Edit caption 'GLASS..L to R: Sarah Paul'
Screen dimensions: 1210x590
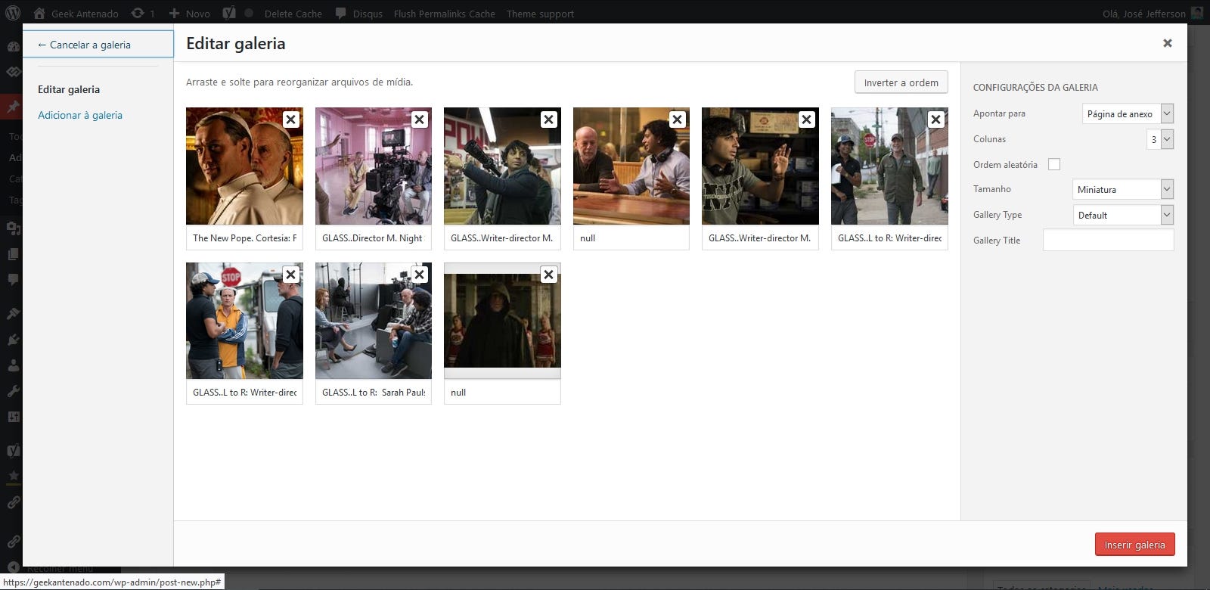pos(374,392)
